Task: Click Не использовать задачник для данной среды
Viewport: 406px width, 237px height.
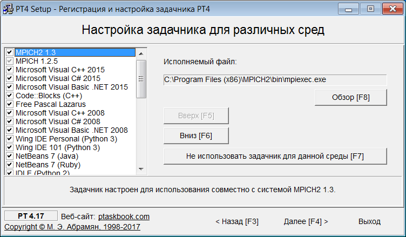Action: coord(275,156)
